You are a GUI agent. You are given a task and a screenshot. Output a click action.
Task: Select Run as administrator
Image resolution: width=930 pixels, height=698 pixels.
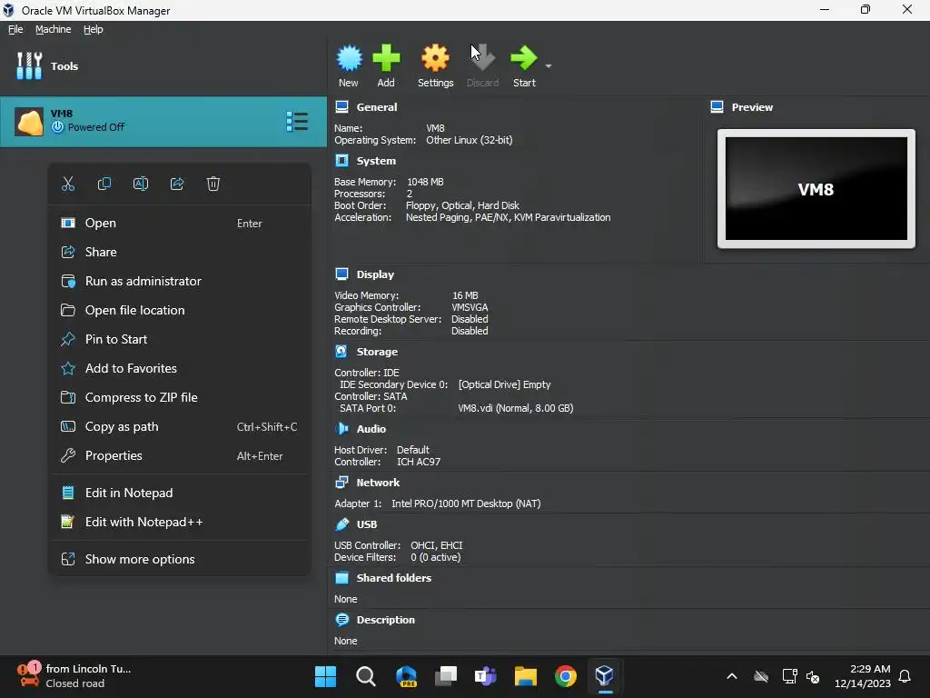click(179, 282)
